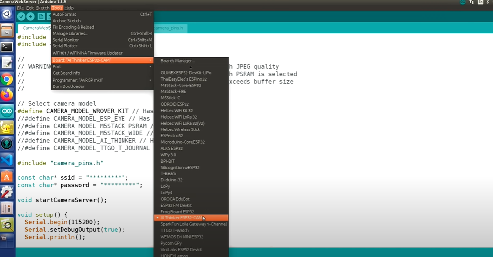Select the checked AI Thinker ESP32-CAM board
Viewport: 493px width, 257px height.
pos(191,218)
